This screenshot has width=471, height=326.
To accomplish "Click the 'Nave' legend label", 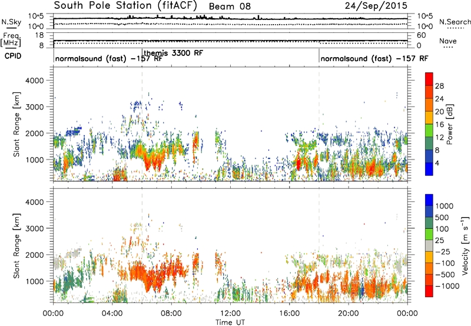I will (x=447, y=41).
